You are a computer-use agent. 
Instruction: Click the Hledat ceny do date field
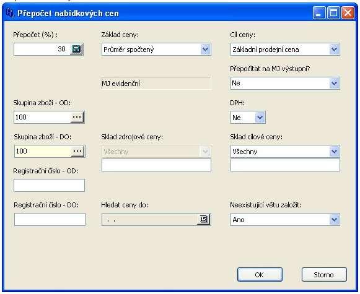[x=149, y=220]
